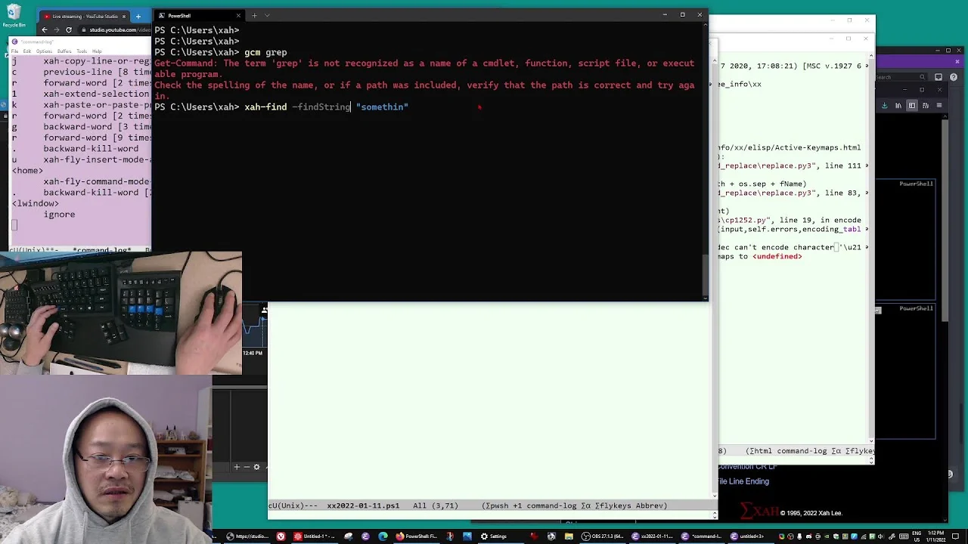Screen dimensions: 968x544
Task: Click the PowerShell terminal vertical scrollbar
Action: pos(705,159)
